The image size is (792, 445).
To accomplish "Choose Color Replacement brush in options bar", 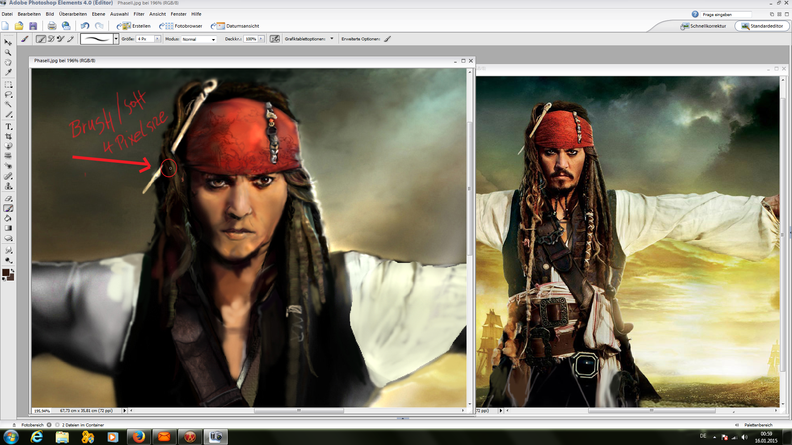I will coord(61,39).
